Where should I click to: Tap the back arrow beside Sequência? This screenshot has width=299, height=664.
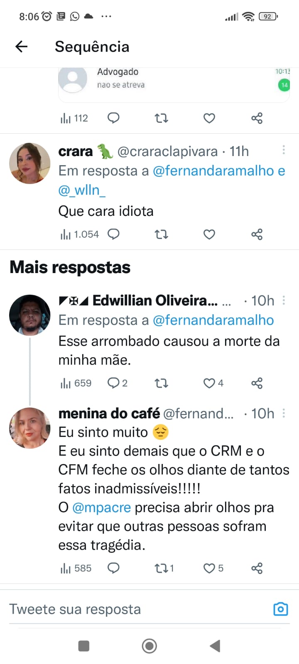[21, 46]
